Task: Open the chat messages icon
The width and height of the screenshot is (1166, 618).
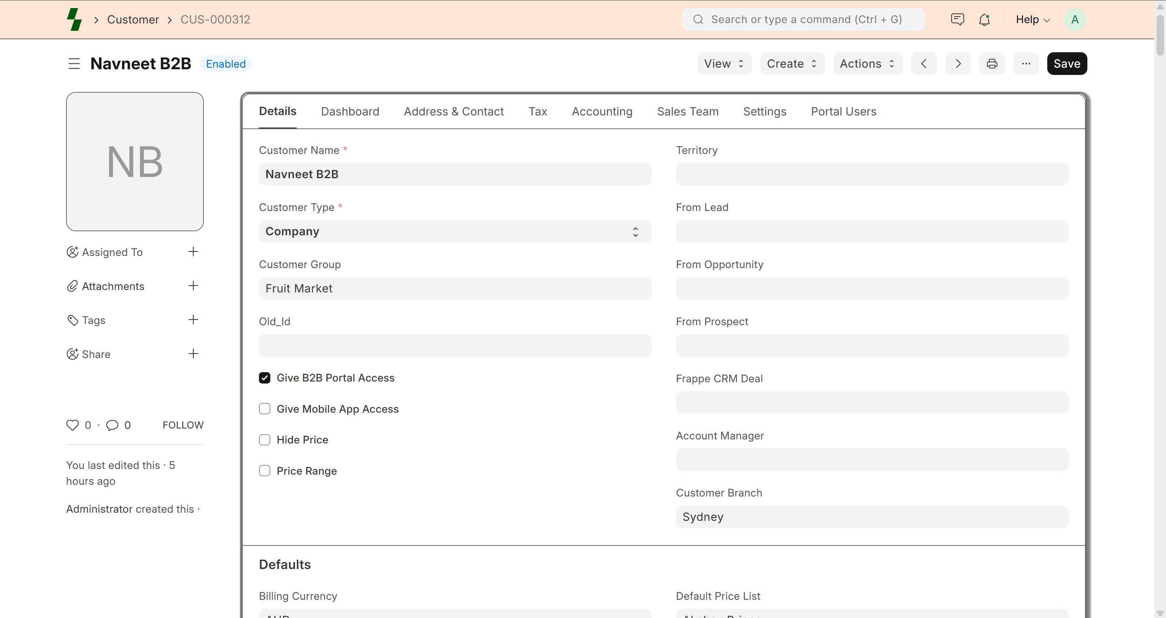Action: [957, 19]
